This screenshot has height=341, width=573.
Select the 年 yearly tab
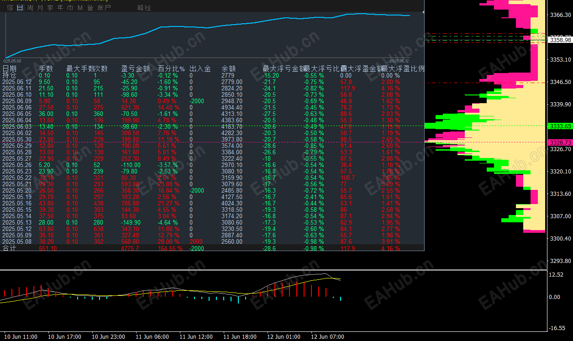tap(60, 8)
